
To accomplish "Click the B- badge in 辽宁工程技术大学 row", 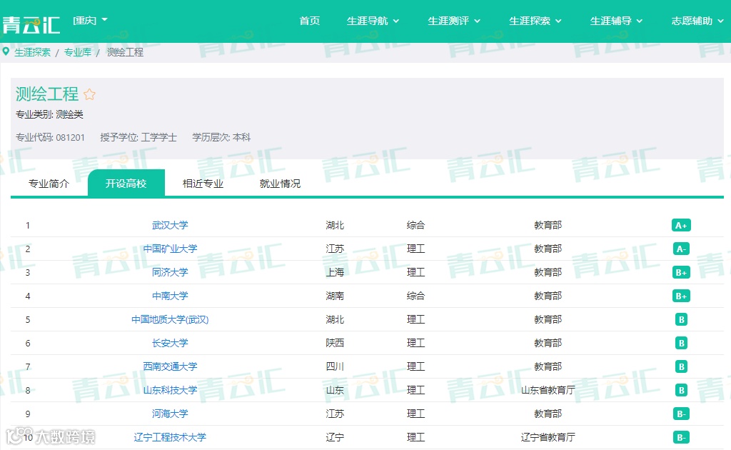I will (x=681, y=437).
